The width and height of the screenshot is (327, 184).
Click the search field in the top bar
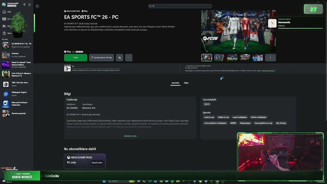180,6
